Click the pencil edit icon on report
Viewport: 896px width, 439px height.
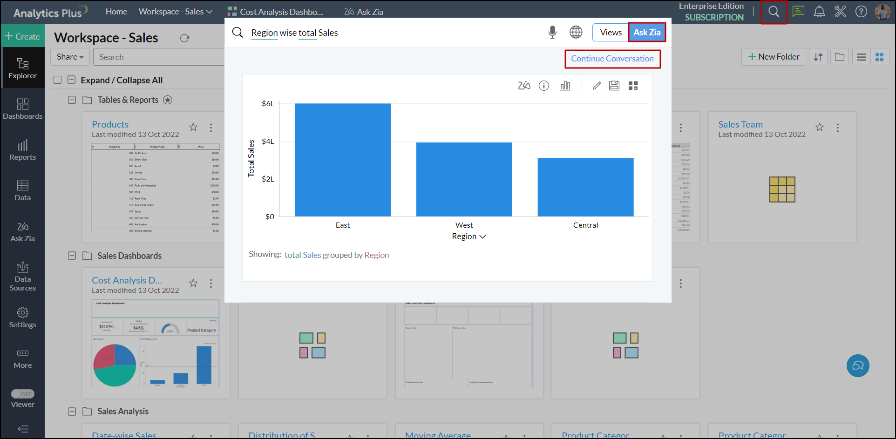pyautogui.click(x=597, y=86)
